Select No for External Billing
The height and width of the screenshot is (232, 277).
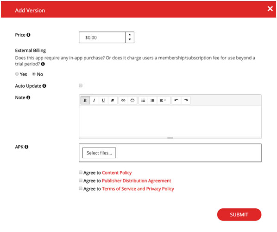[x=34, y=74]
